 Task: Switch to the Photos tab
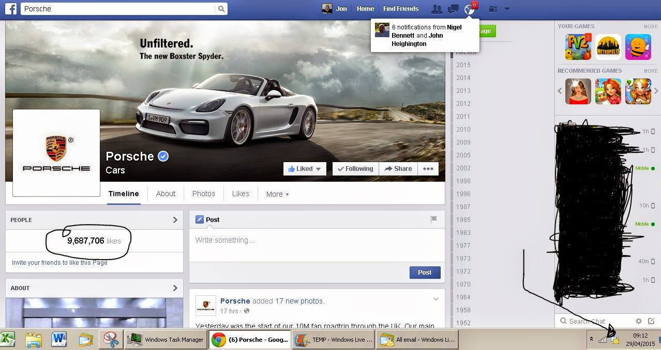pos(203,194)
